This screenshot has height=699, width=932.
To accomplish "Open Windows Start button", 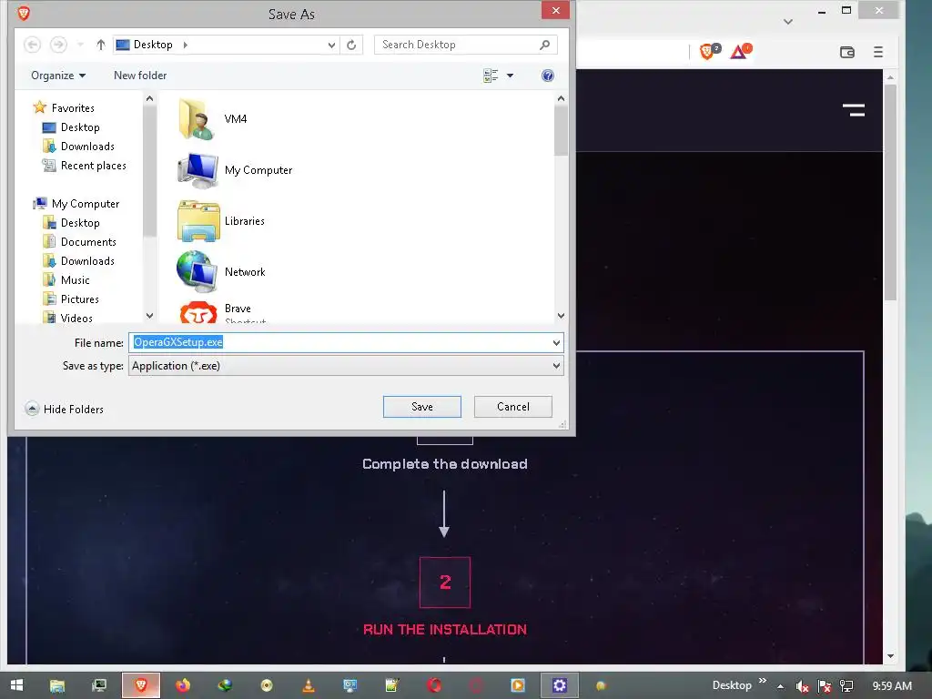I will 16,685.
